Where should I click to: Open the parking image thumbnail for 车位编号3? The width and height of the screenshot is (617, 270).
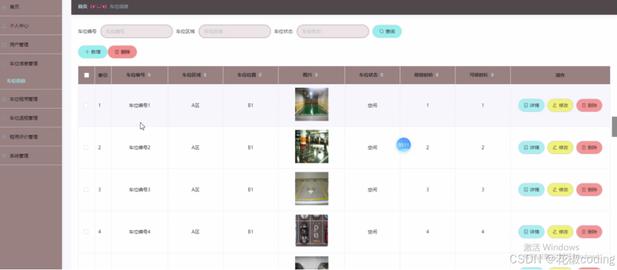click(x=312, y=189)
